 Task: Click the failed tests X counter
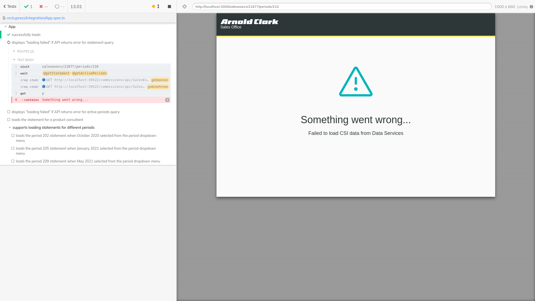43,6
